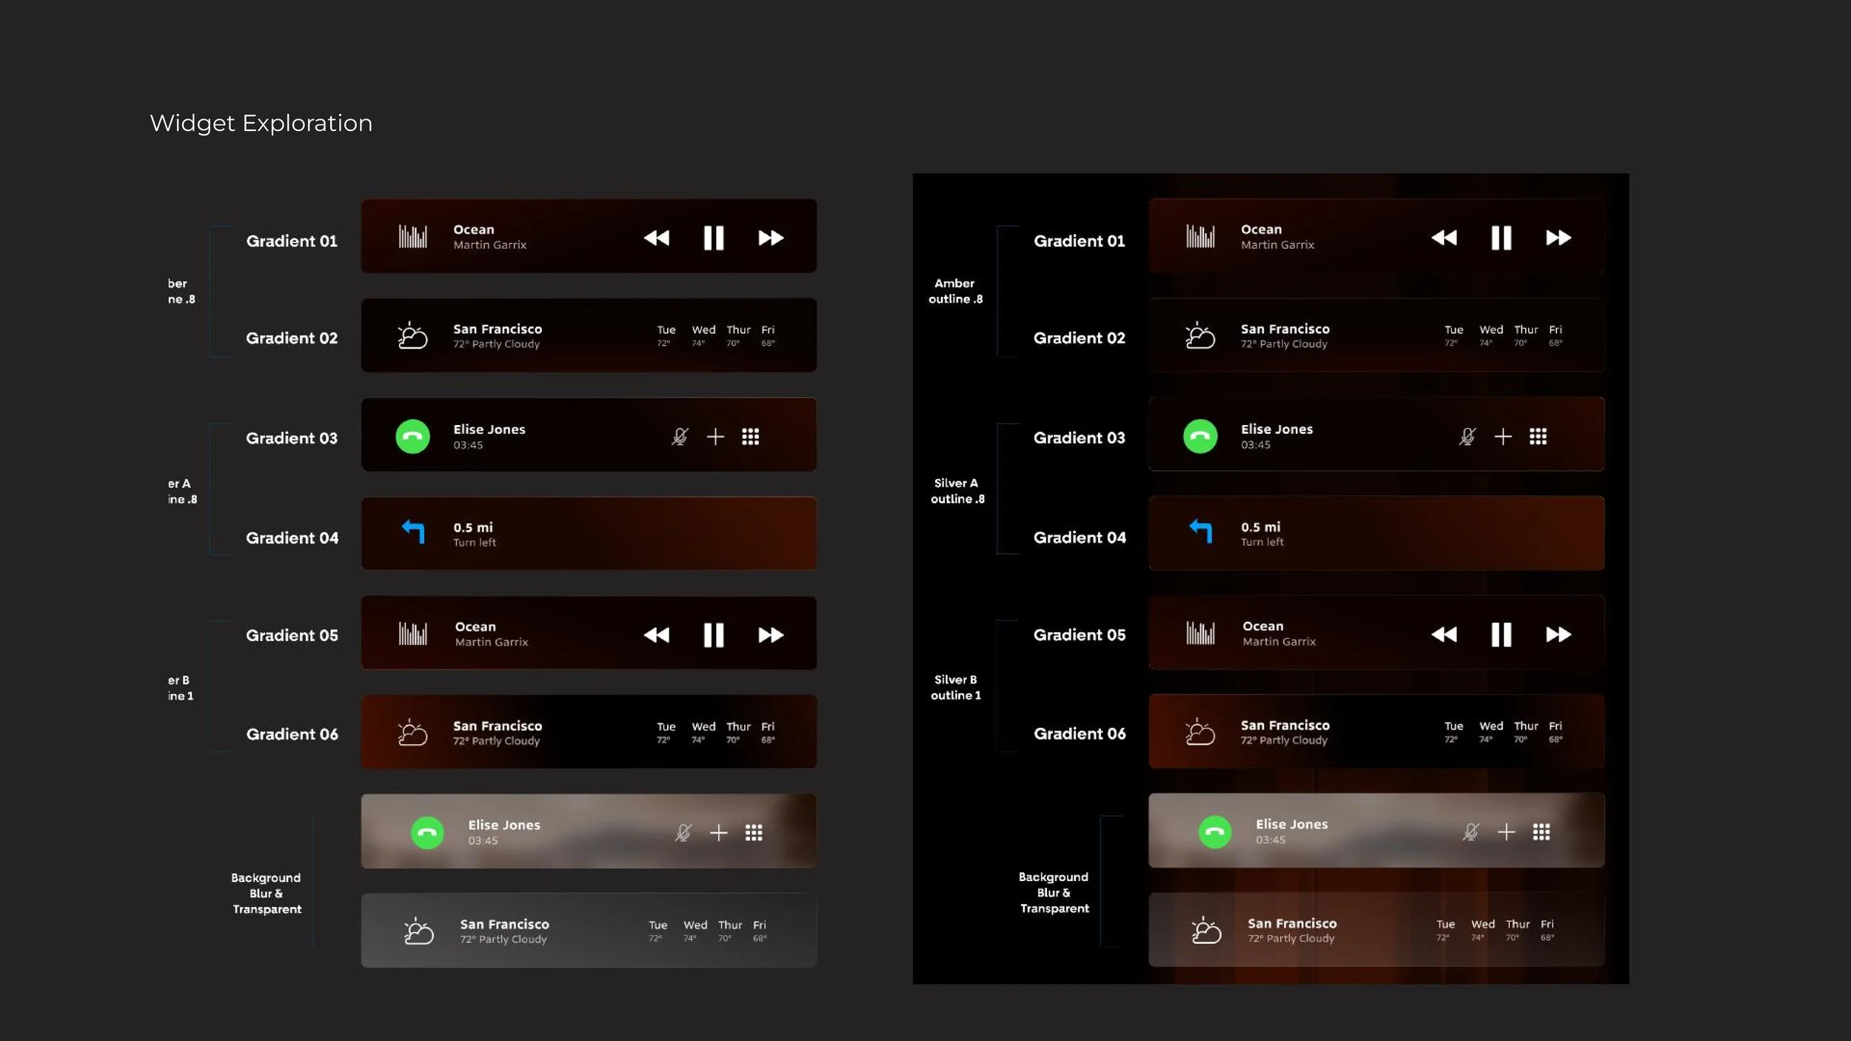Hang up Elise Jones call in left Gradient 03 widget
1851x1041 pixels.
[x=412, y=437]
